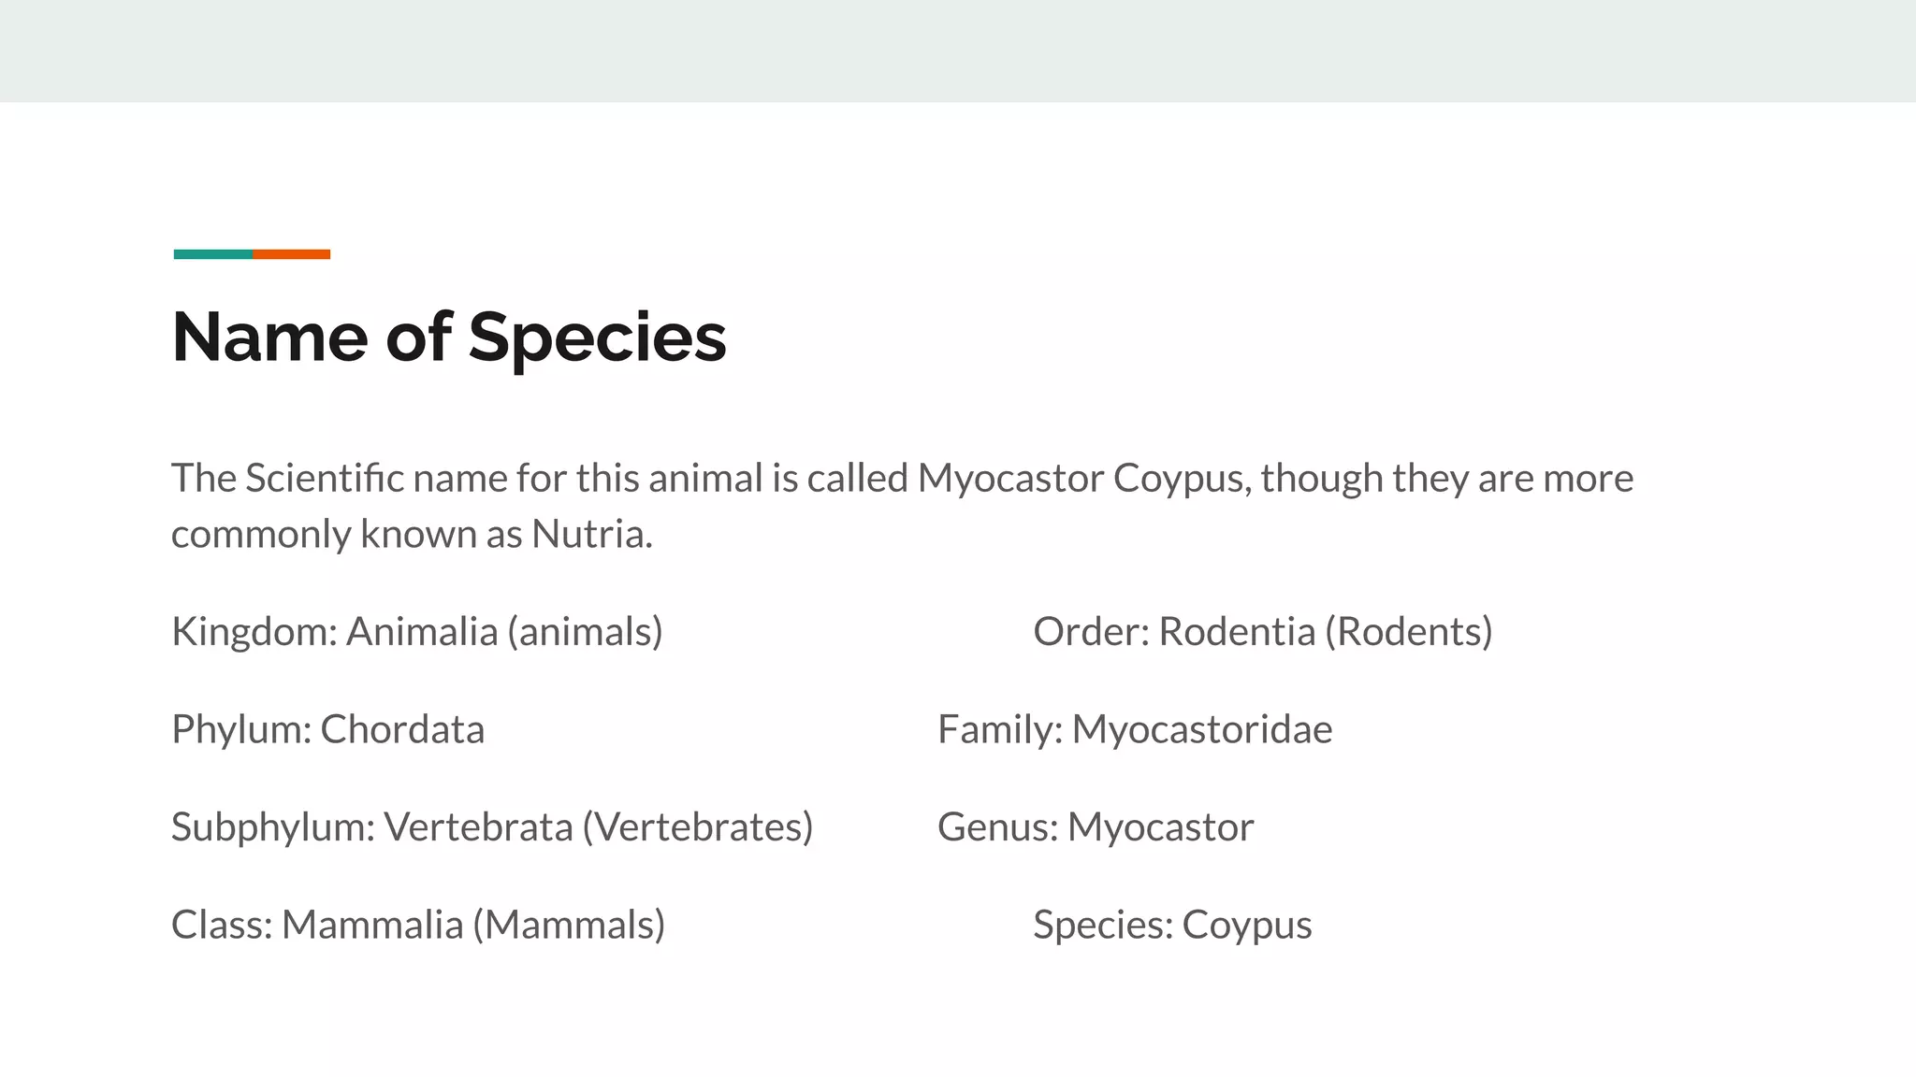Screen dimensions: 1916x1077
Task: Click the word 'Species' in the title
Action: 597,337
